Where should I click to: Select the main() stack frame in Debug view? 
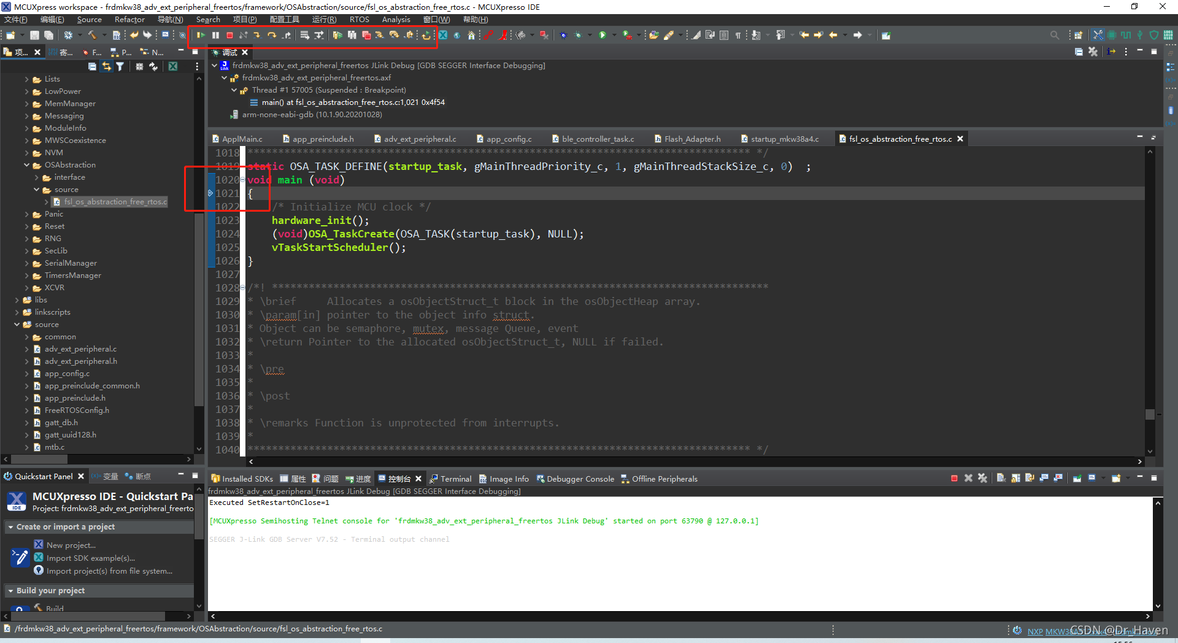pyautogui.click(x=353, y=102)
